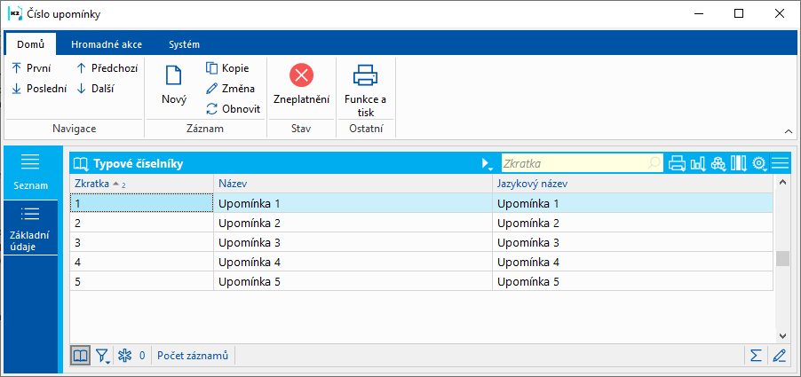Viewport: 801px width, 377px height.
Task: Open the columns setup dropdown
Action: pos(739,163)
